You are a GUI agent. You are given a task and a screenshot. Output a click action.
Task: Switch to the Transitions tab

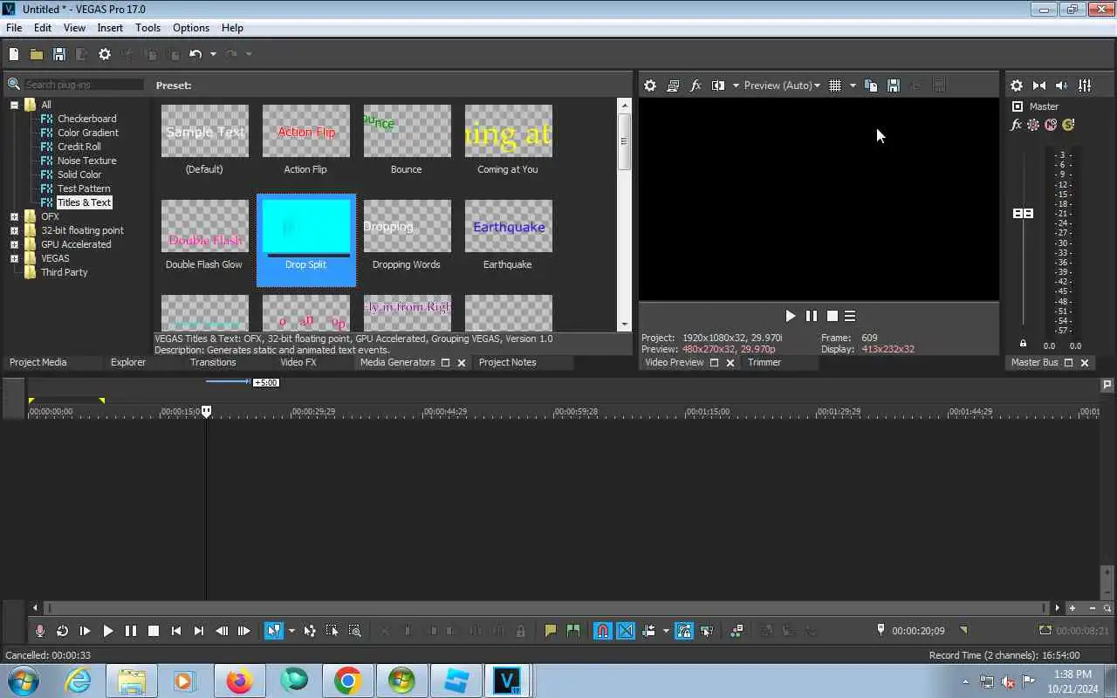click(x=213, y=362)
